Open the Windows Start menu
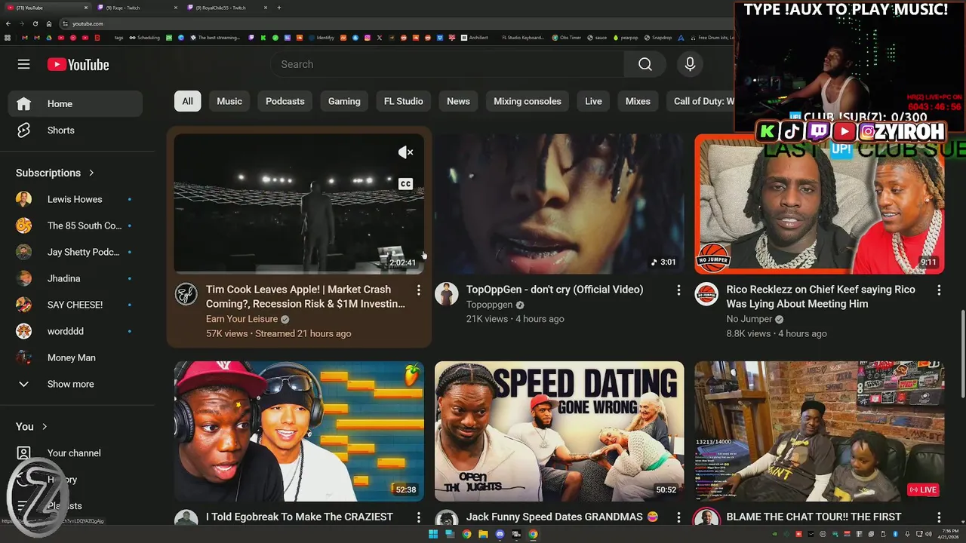Screen dimensions: 966x543 pyautogui.click(x=433, y=534)
